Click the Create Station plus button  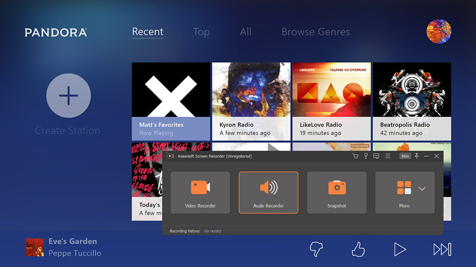pos(68,96)
